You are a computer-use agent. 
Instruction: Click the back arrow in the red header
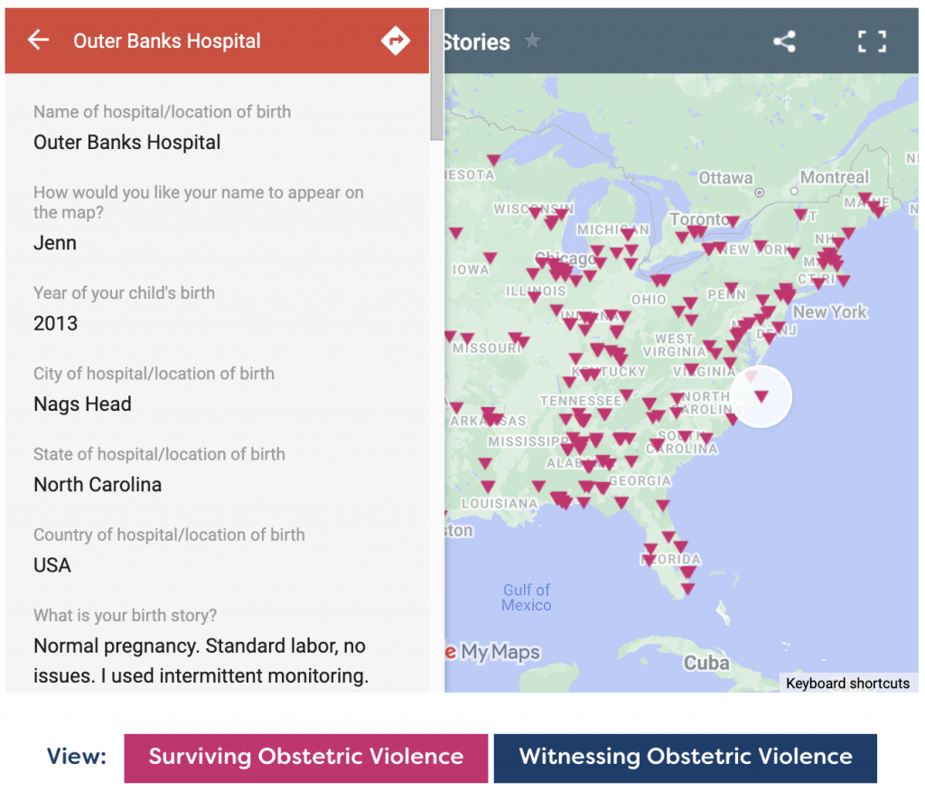coord(38,40)
